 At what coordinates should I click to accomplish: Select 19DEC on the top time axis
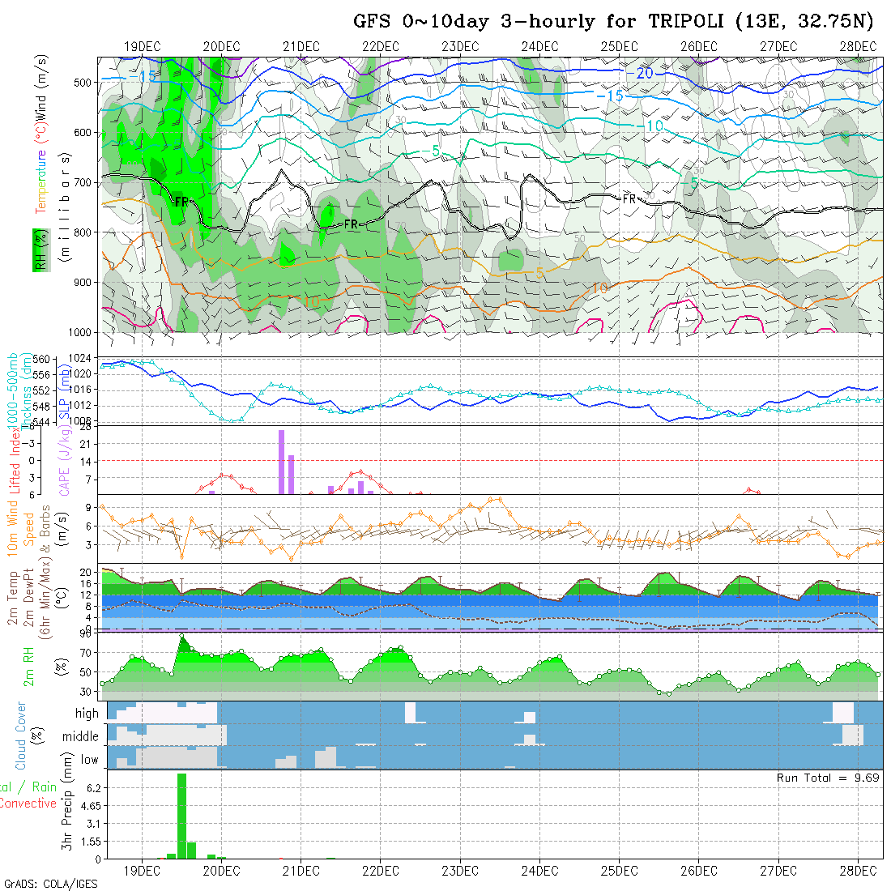click(x=142, y=46)
